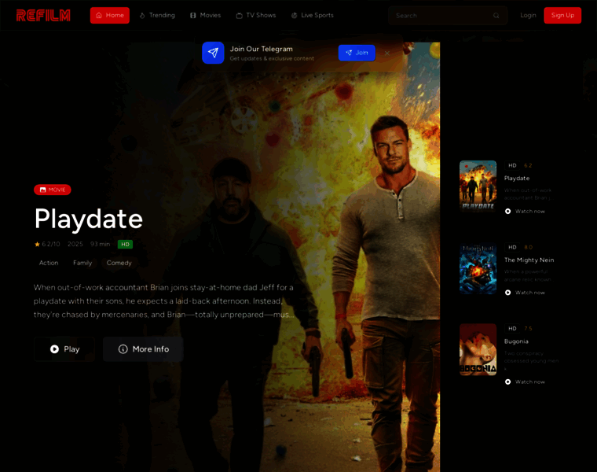Open Live Sports page
The height and width of the screenshot is (472, 597).
tap(313, 15)
